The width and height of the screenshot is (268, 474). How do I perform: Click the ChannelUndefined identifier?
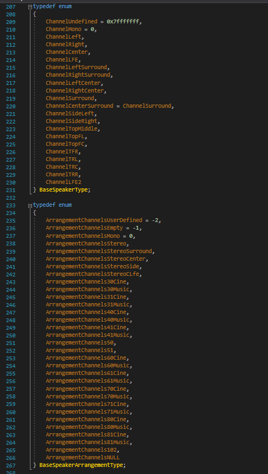click(72, 21)
